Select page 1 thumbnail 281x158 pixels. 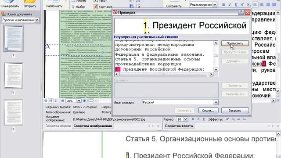(x=14, y=39)
